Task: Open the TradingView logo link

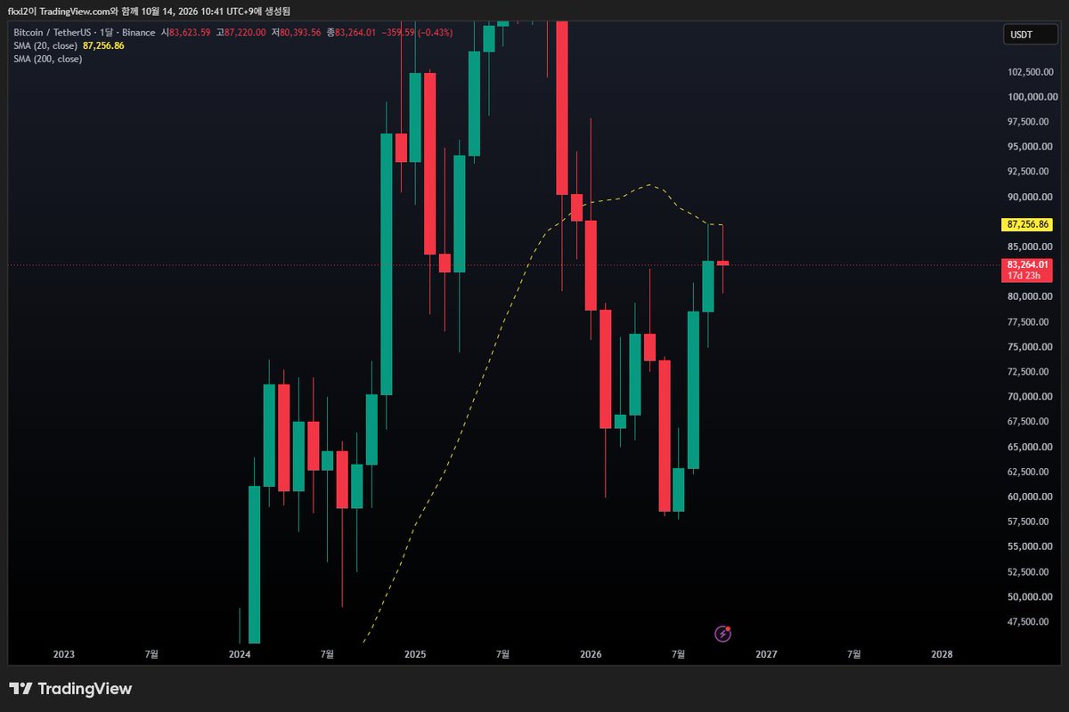Action: (70, 689)
